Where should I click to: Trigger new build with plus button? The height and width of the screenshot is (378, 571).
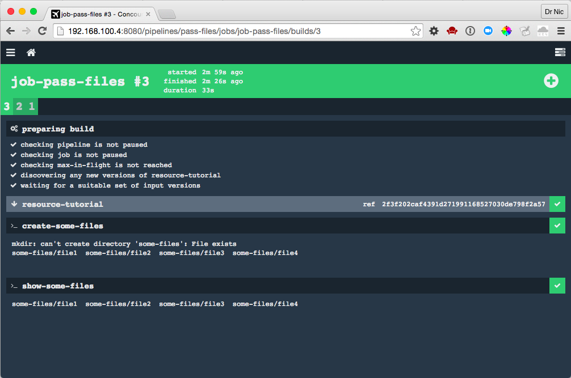coord(551,80)
